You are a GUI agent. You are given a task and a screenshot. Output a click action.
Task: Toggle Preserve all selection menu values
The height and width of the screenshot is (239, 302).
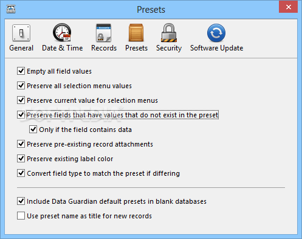coord(21,86)
